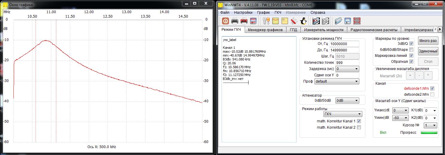
Task: Open the K1(dB) dropdown
Action: 430,110
